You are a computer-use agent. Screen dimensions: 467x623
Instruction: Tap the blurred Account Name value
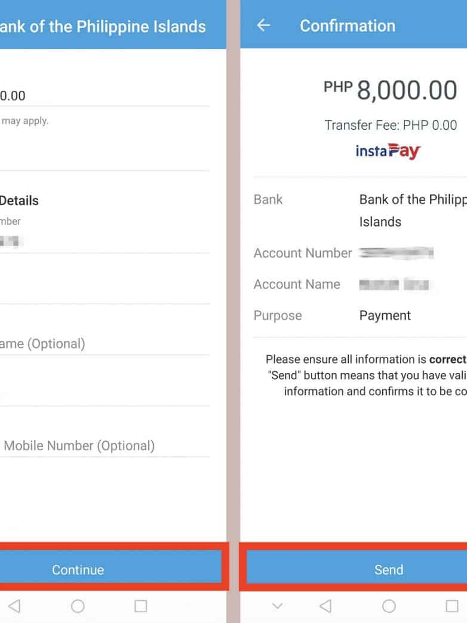coord(394,285)
